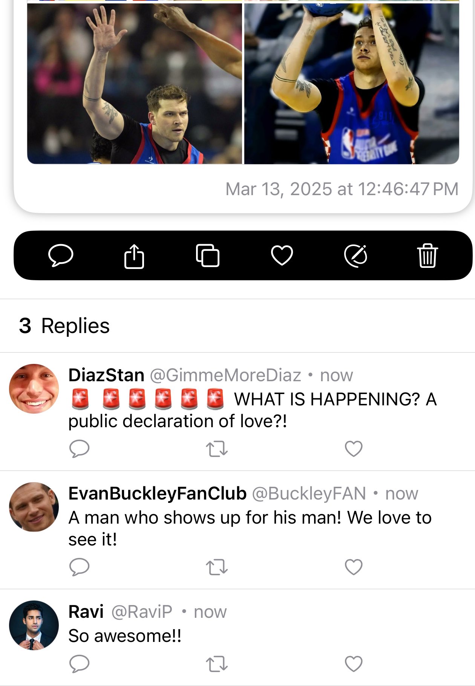Tap the trash delete icon
This screenshot has height=686, width=475.
(x=427, y=255)
